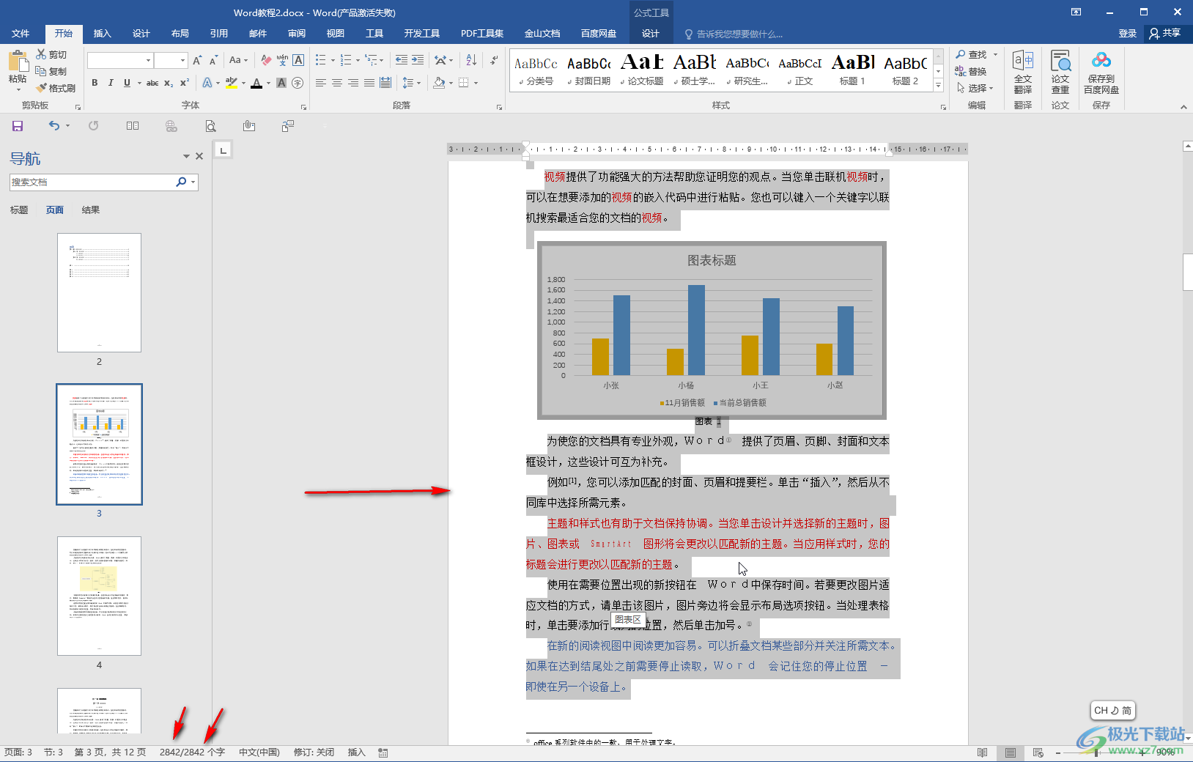Decrease paragraph indent
The width and height of the screenshot is (1193, 762).
coord(401,60)
